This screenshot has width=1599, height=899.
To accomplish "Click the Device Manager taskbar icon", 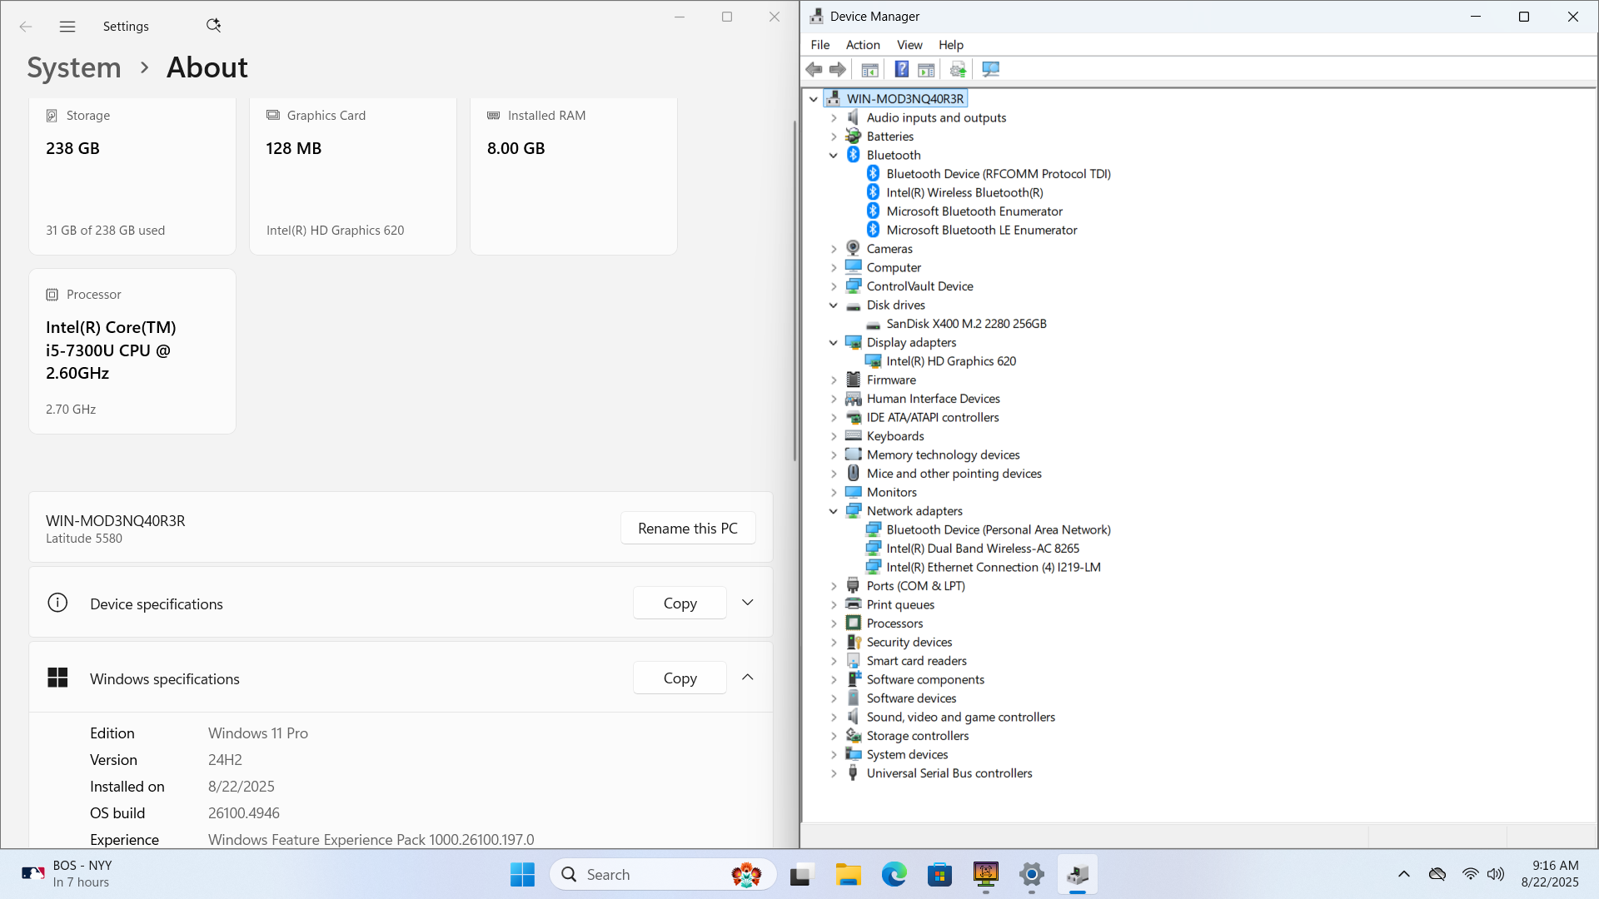I will [1077, 874].
